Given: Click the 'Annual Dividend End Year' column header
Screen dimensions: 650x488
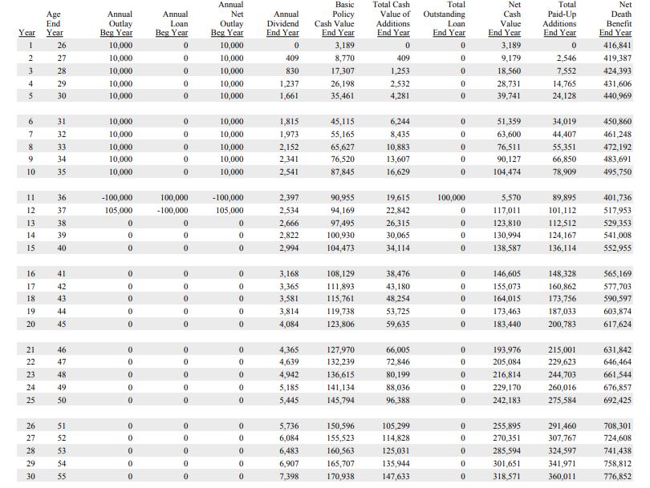Looking at the screenshot, I should click(282, 23).
